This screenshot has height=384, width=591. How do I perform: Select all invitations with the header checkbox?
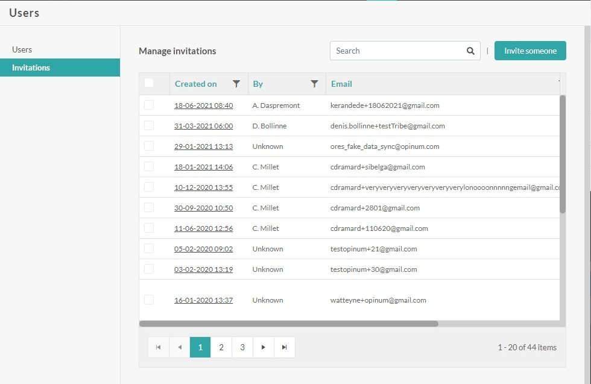[x=148, y=83]
